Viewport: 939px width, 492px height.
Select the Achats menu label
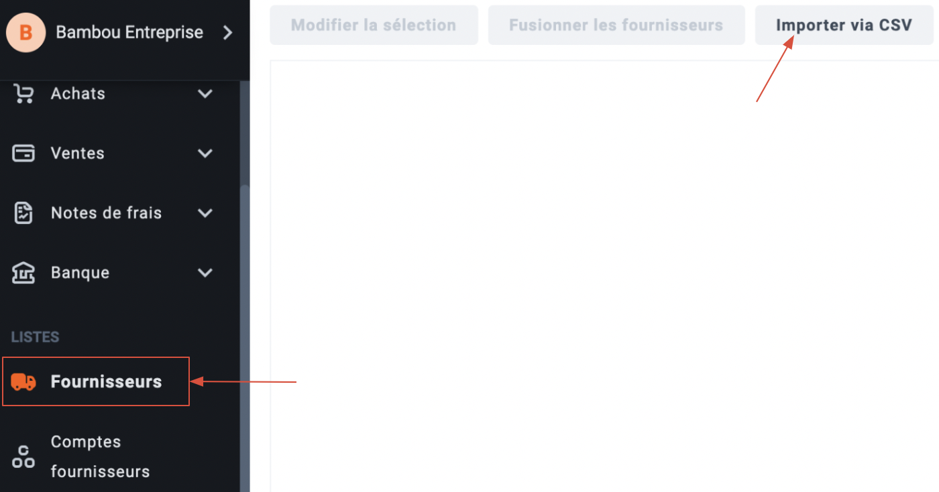pos(78,94)
